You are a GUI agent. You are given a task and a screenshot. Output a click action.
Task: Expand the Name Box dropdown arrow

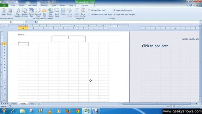(24, 22)
